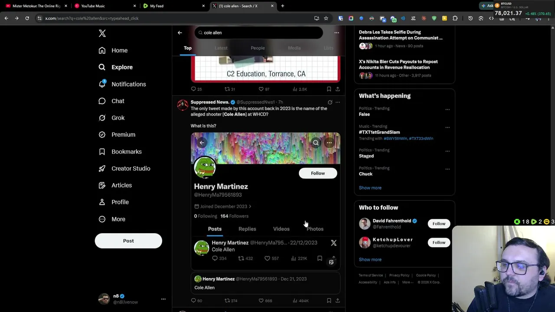Click reply icon with 60 replies
The height and width of the screenshot is (312, 555).
click(196, 300)
